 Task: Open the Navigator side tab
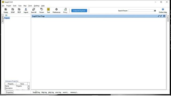point(2,19)
